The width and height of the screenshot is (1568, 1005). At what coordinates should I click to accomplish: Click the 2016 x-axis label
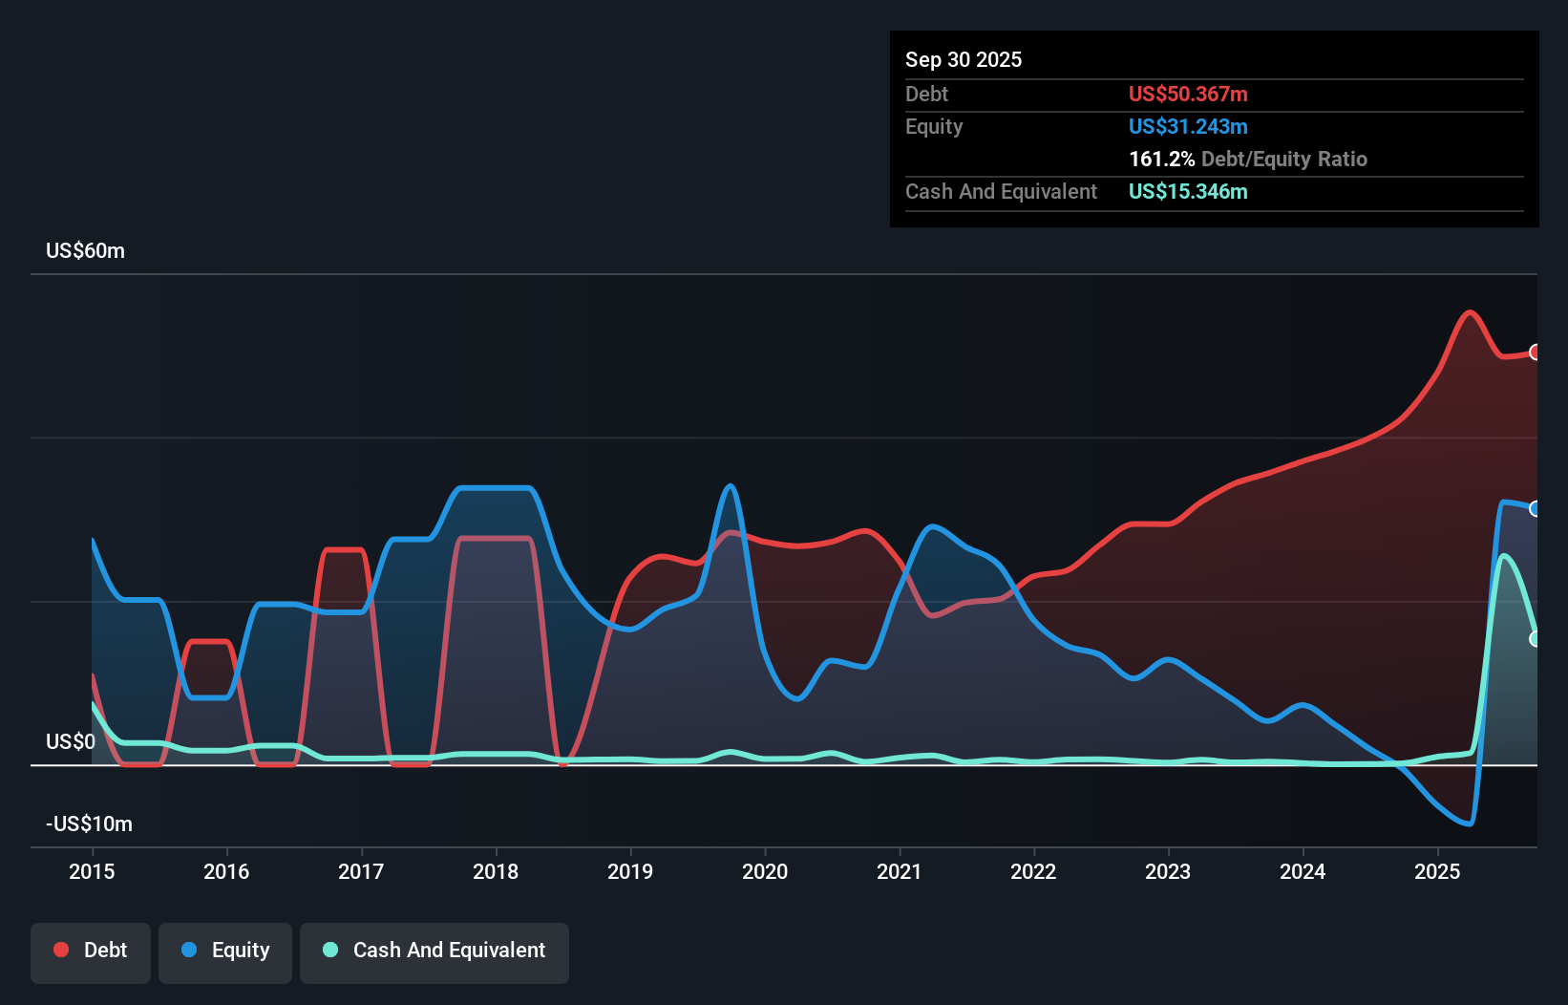[226, 871]
